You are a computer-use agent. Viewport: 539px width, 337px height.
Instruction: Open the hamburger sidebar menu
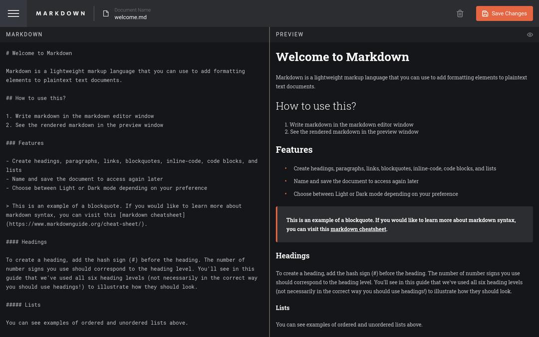(x=13, y=13)
